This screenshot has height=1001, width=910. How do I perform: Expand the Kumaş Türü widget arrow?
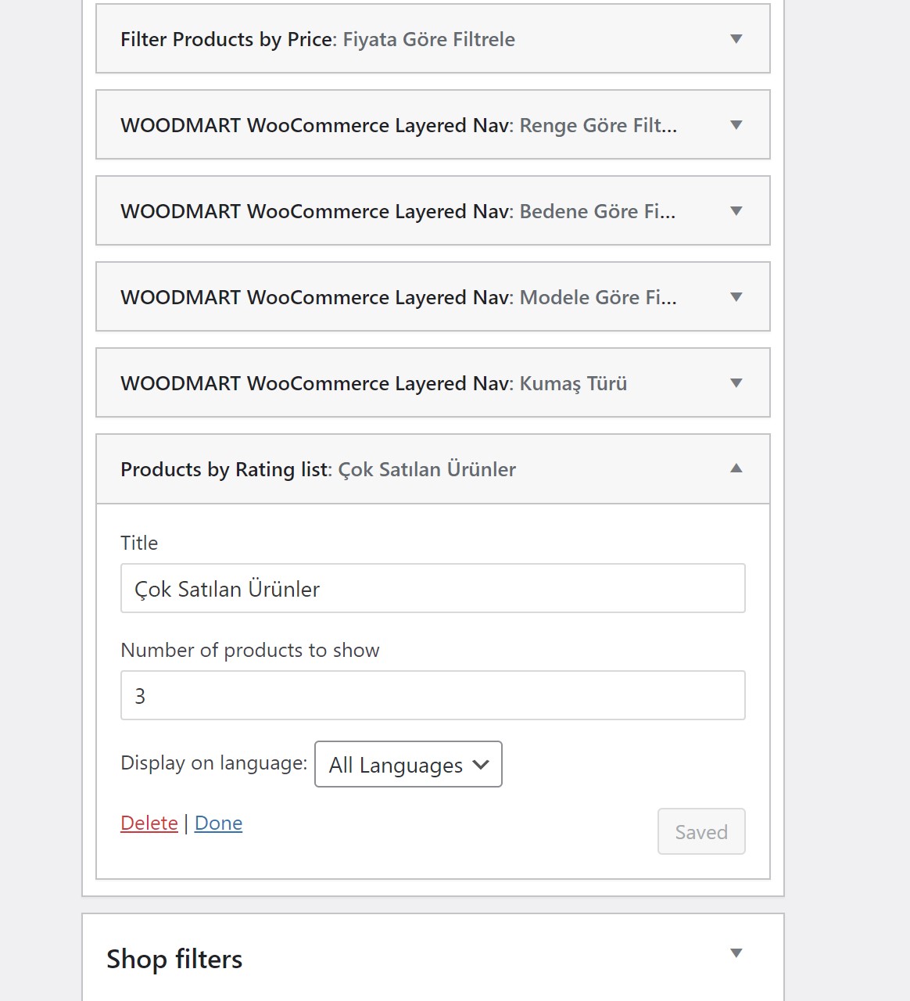[x=736, y=383]
